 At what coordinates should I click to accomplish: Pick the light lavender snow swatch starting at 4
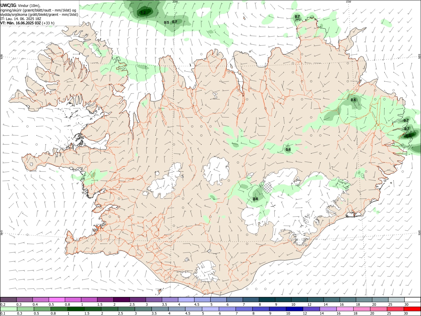[x=186, y=300]
